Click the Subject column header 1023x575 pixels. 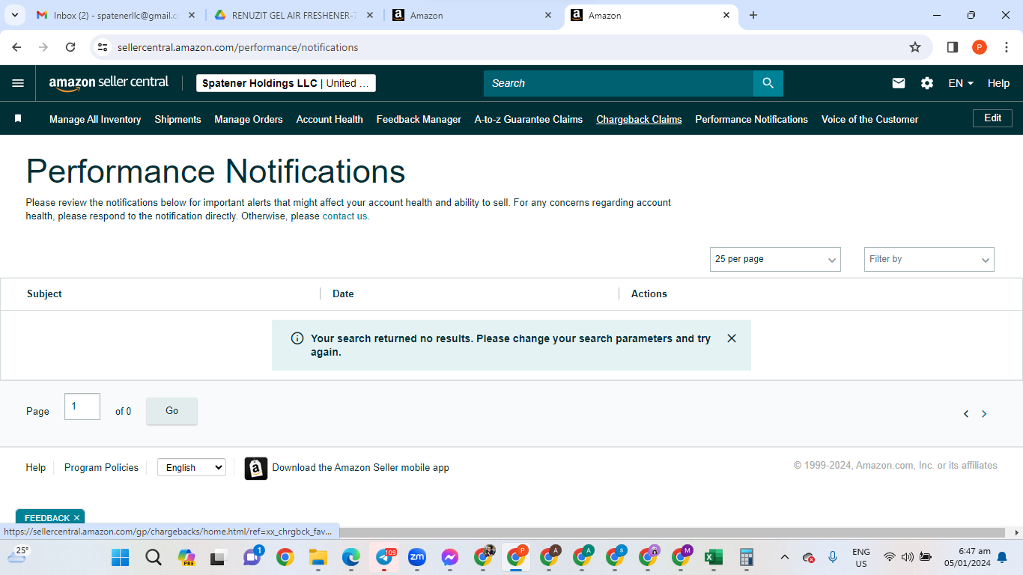pos(44,293)
